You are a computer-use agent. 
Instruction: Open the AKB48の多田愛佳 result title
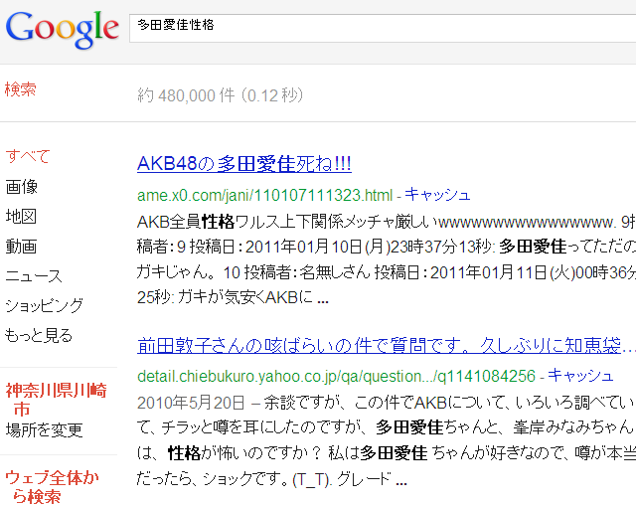(x=244, y=164)
